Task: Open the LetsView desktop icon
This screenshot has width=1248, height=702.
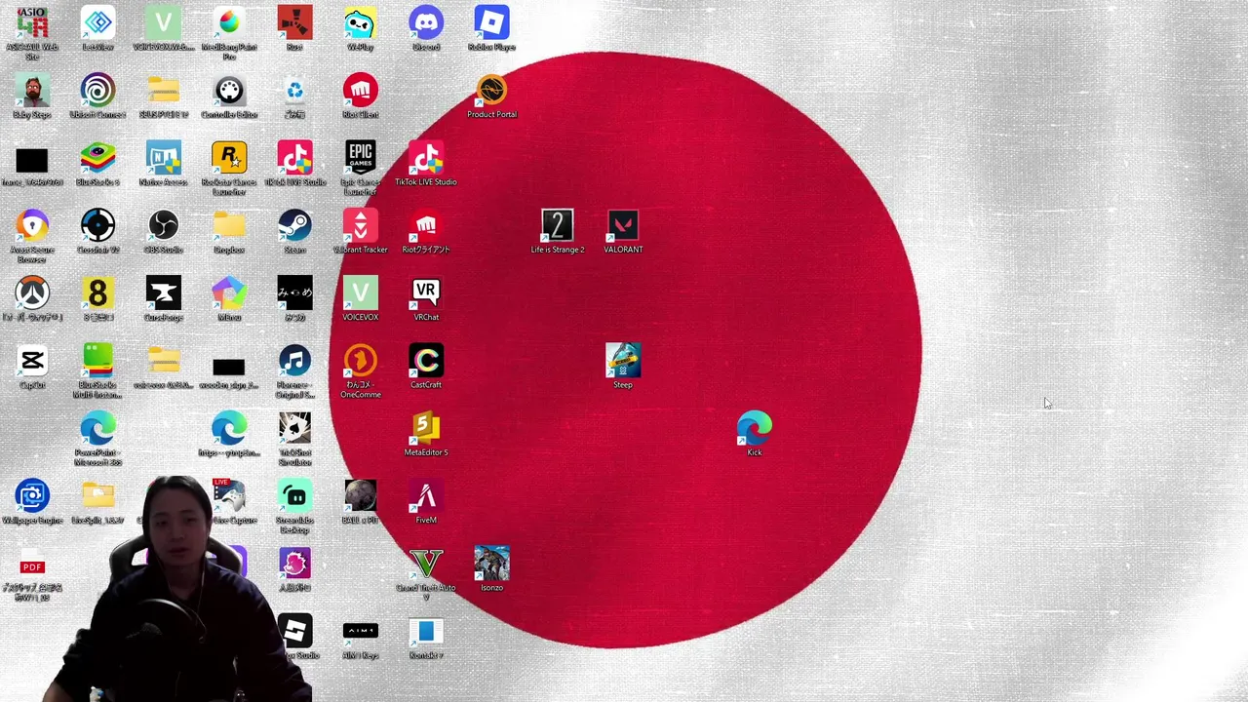Action: [97, 23]
